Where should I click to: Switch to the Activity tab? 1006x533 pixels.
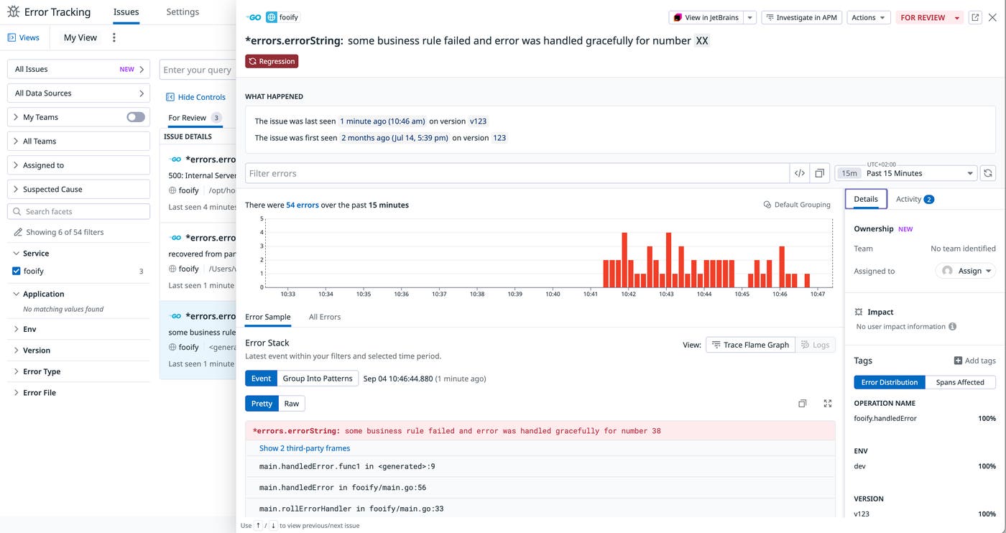pyautogui.click(x=909, y=199)
